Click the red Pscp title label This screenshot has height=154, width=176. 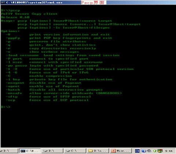93,3
